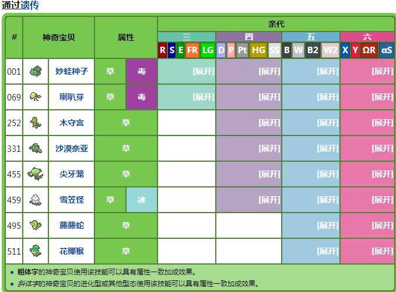Click the 三 generation header
396x292 pixels.
[x=187, y=37]
